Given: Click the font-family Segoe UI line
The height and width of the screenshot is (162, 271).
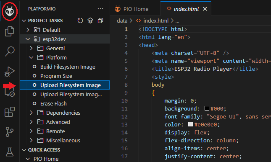Looking at the screenshot, I should [x=218, y=116].
